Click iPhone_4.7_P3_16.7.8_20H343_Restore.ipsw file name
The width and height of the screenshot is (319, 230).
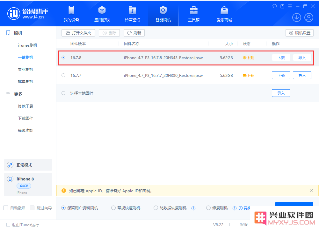[163, 58]
